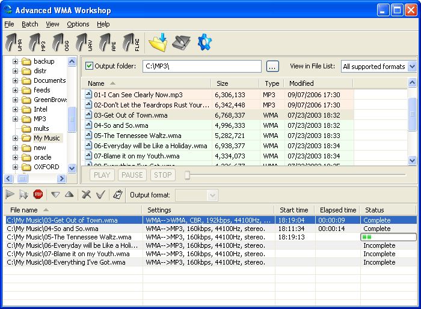The height and width of the screenshot is (309, 421).
Task: Select batch row 04-So and So.wma
Action: point(210,229)
